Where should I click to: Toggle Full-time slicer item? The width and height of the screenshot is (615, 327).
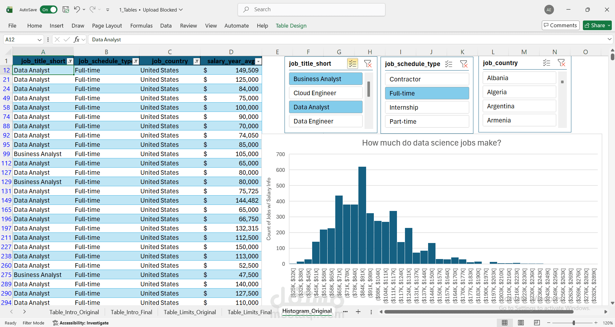427,93
